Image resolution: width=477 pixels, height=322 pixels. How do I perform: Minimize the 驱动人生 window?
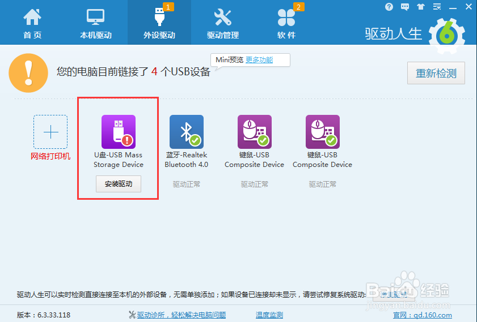(453, 7)
